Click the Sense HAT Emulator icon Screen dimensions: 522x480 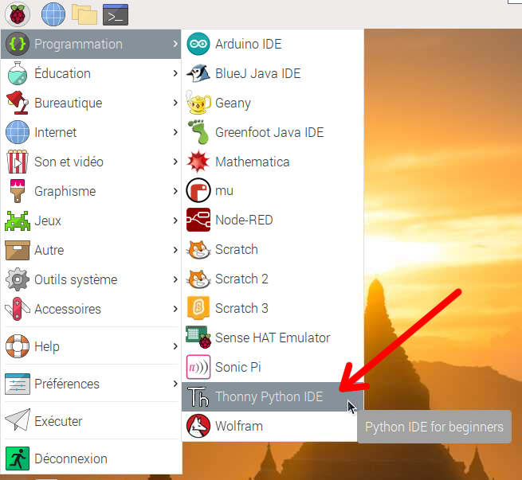point(198,337)
